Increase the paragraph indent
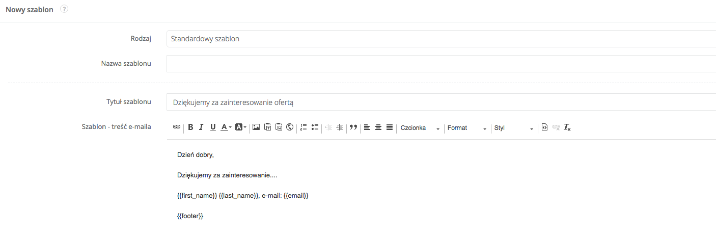Viewport: 716px width, 237px height. point(340,127)
